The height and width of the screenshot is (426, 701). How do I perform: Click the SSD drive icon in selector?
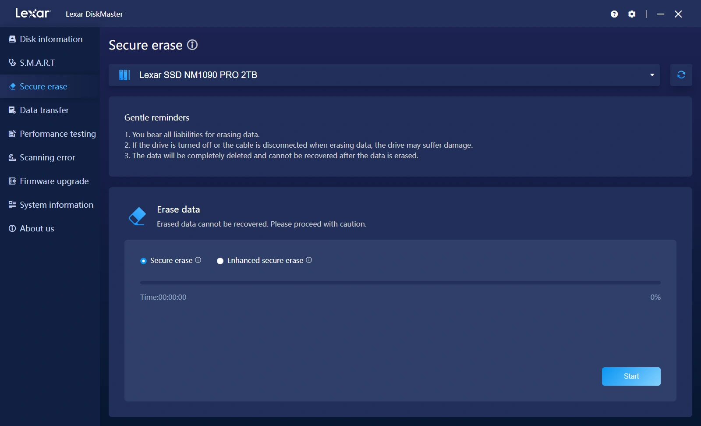(124, 75)
